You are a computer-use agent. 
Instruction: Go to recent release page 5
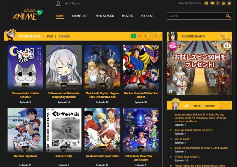156,36
